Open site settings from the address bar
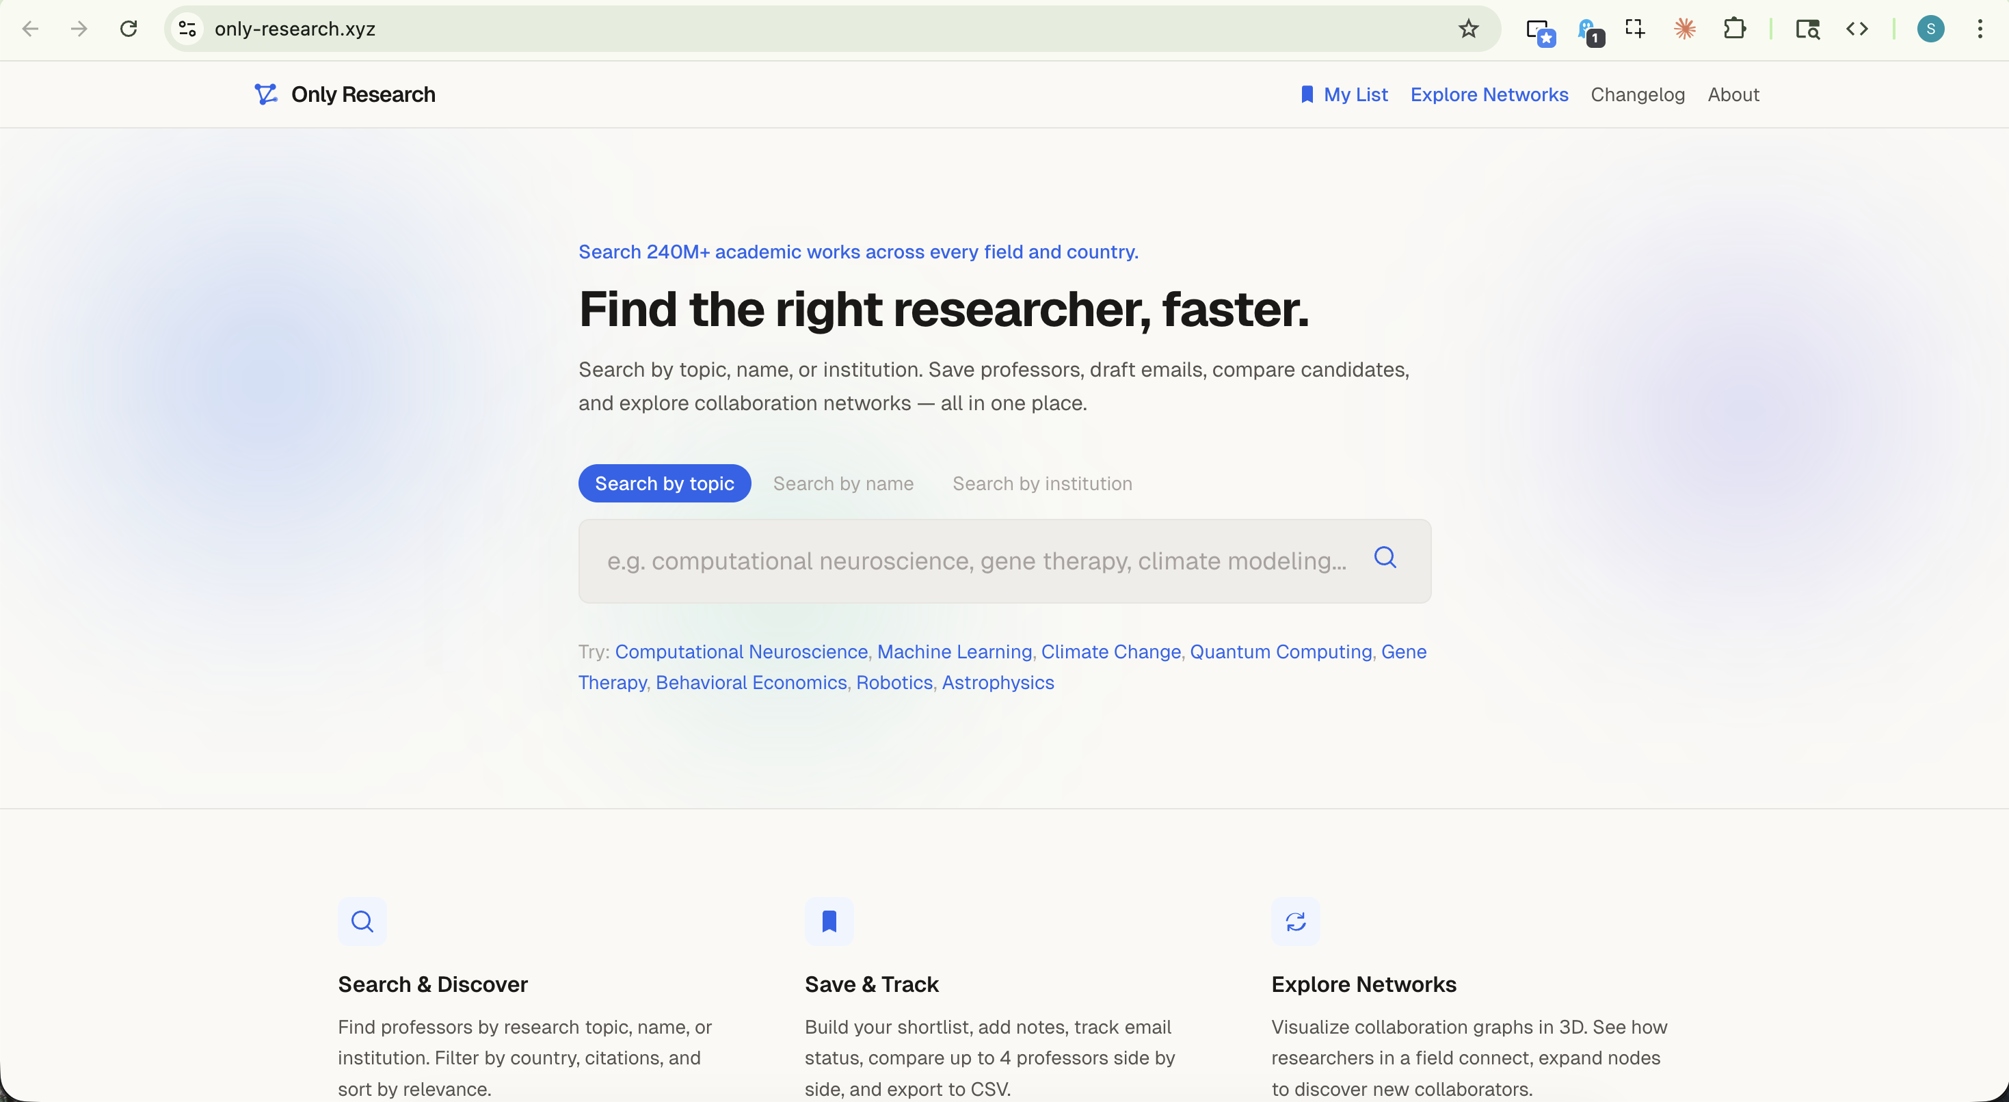2009x1102 pixels. [x=187, y=29]
